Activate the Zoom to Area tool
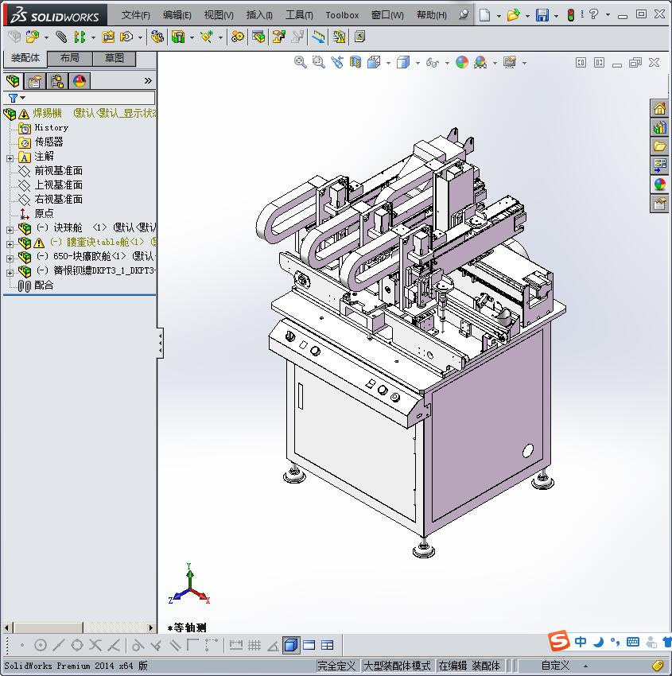Image resolution: width=672 pixels, height=676 pixels. point(320,62)
